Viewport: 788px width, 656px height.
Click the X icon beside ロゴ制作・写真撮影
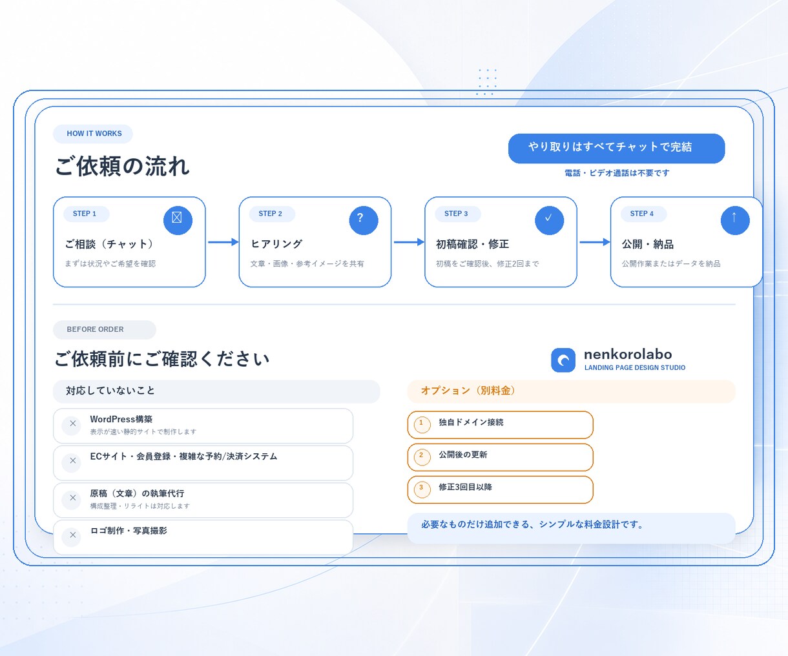(x=72, y=536)
